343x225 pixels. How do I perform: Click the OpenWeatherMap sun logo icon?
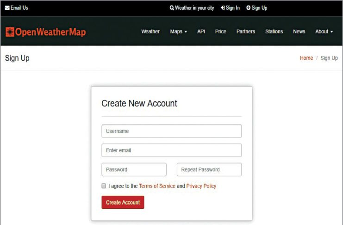click(10, 32)
